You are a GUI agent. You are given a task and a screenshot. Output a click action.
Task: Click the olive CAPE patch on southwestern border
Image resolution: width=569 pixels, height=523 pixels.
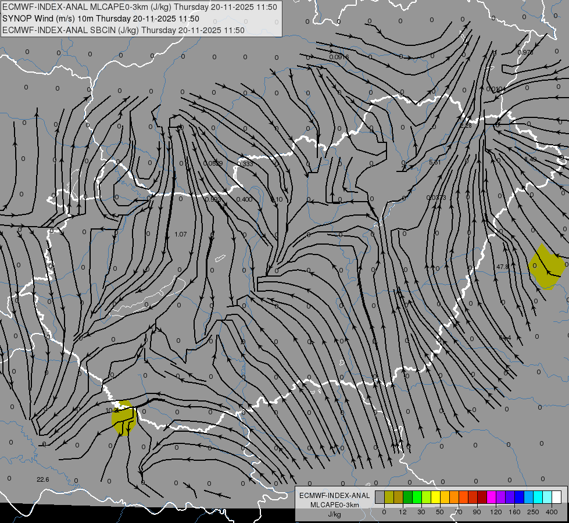point(124,418)
